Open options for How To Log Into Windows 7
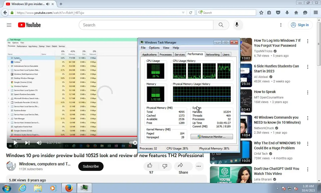This screenshot has width=321, height=193. [x=308, y=41]
